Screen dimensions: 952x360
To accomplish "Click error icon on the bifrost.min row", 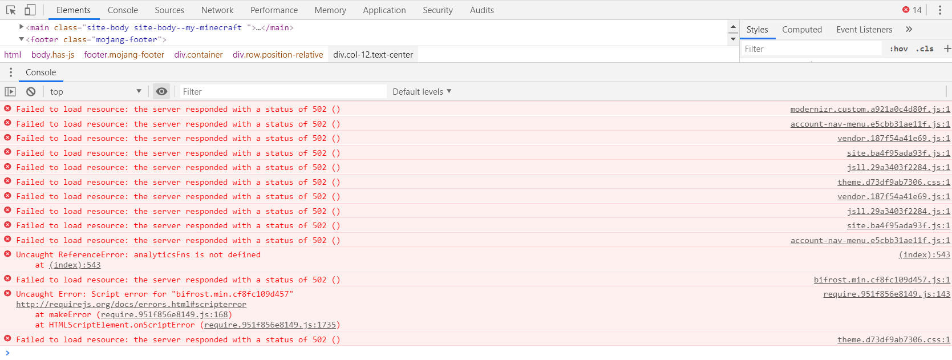I will [x=7, y=279].
